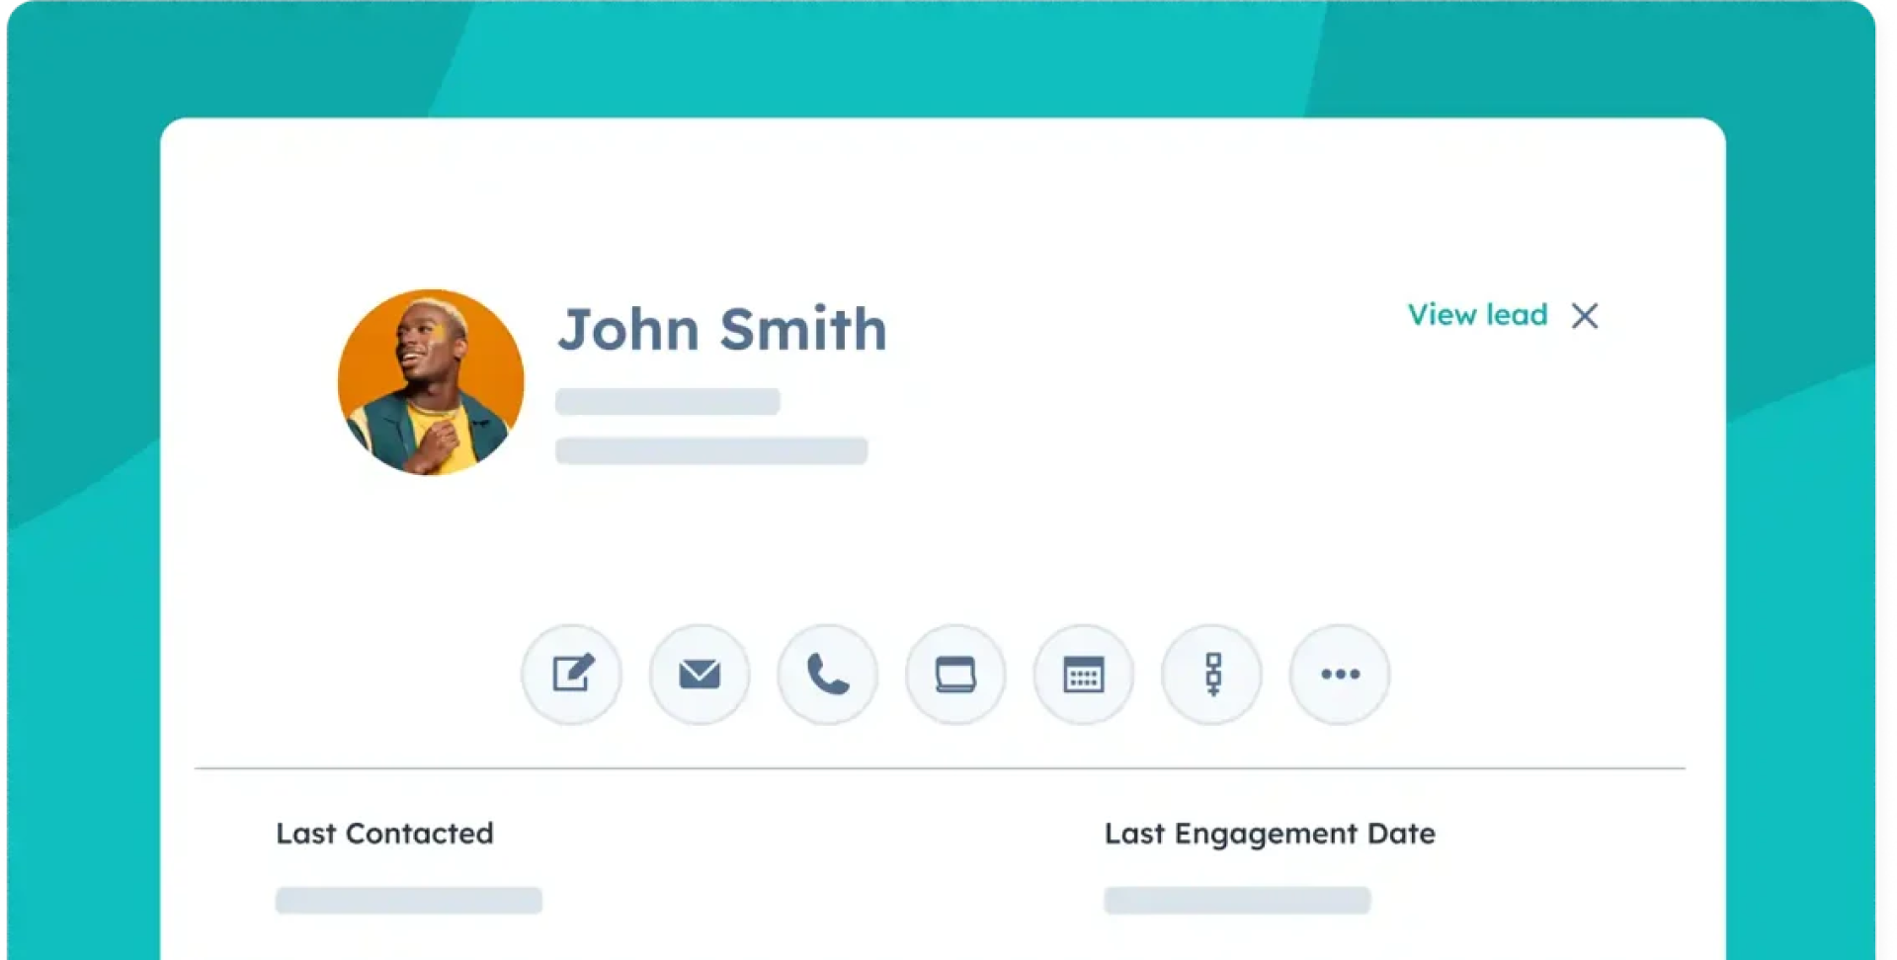Viewport: 1897px width, 960px height.
Task: Click the Last Contacted label
Action: pyautogui.click(x=384, y=834)
